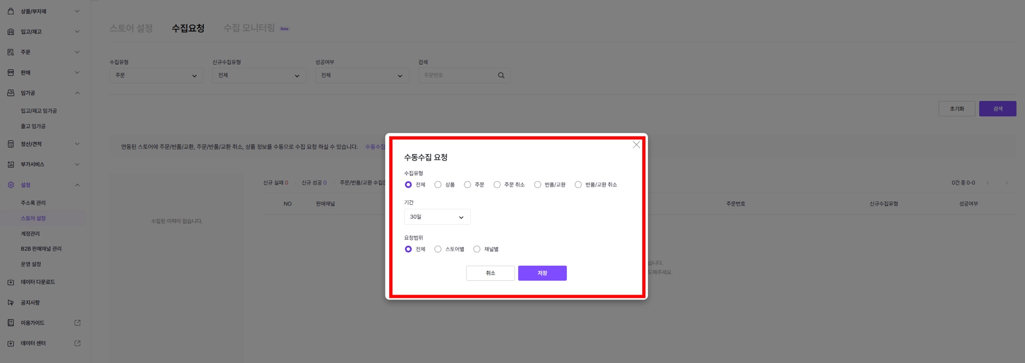Open the 성공여부 전체 dropdown
Screen dimensions: 1025x363
coord(362,75)
